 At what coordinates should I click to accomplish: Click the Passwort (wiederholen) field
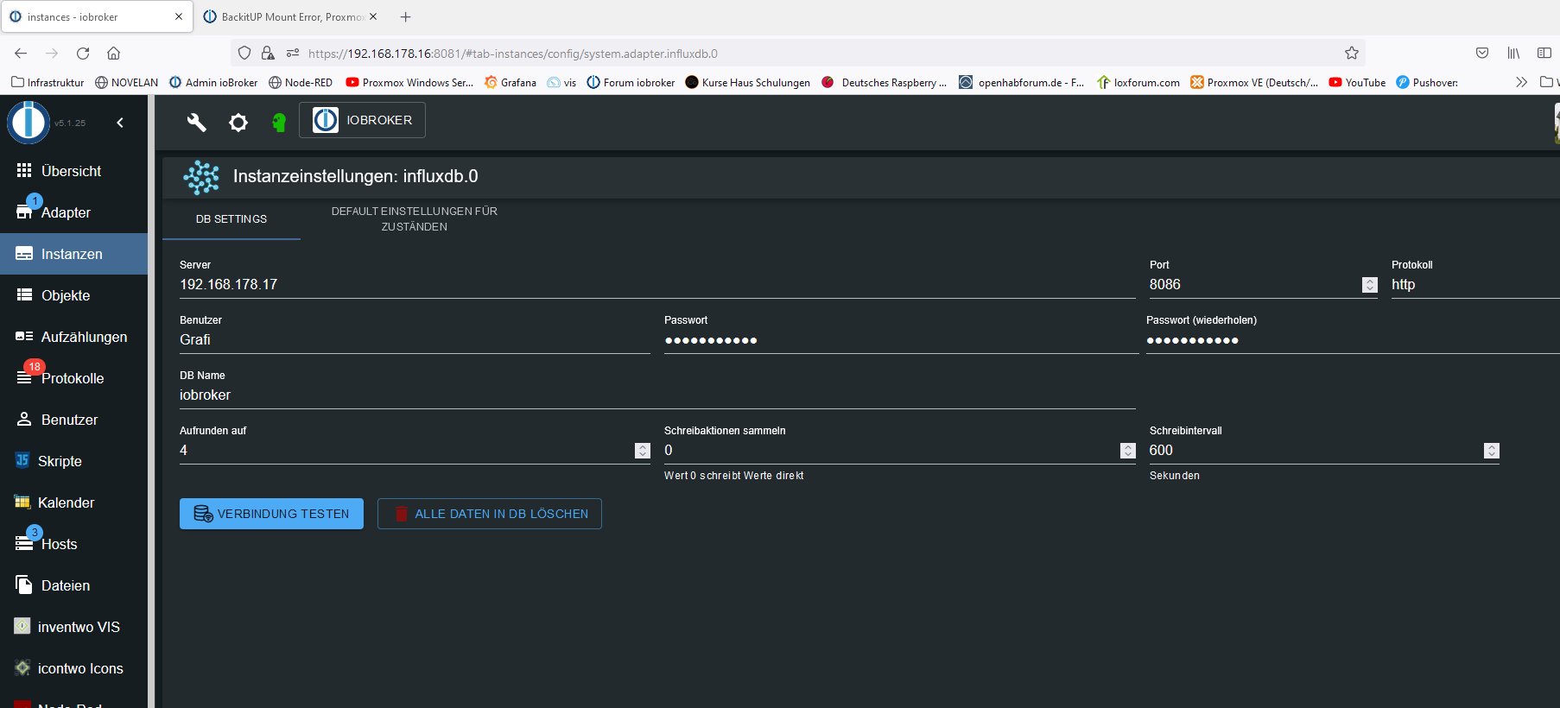[x=1353, y=340]
